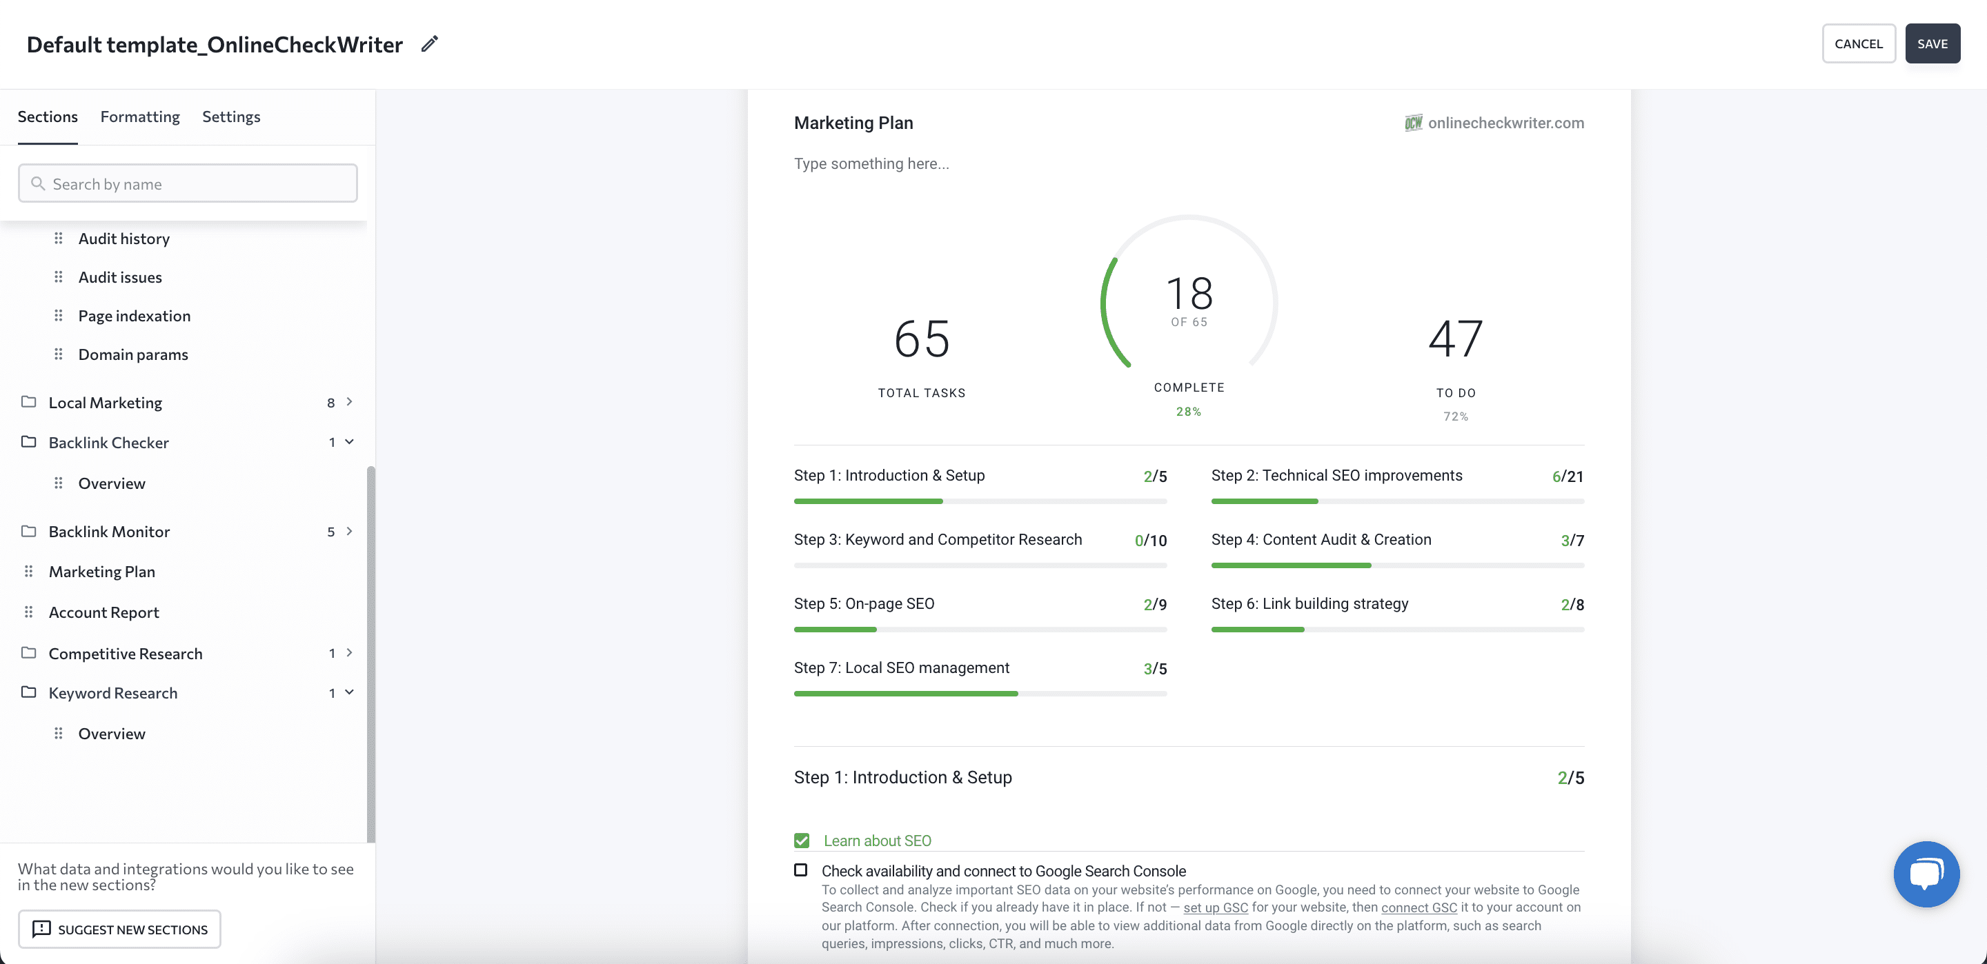
Task: Click Step 5: On-page SEO
Action: tap(864, 603)
